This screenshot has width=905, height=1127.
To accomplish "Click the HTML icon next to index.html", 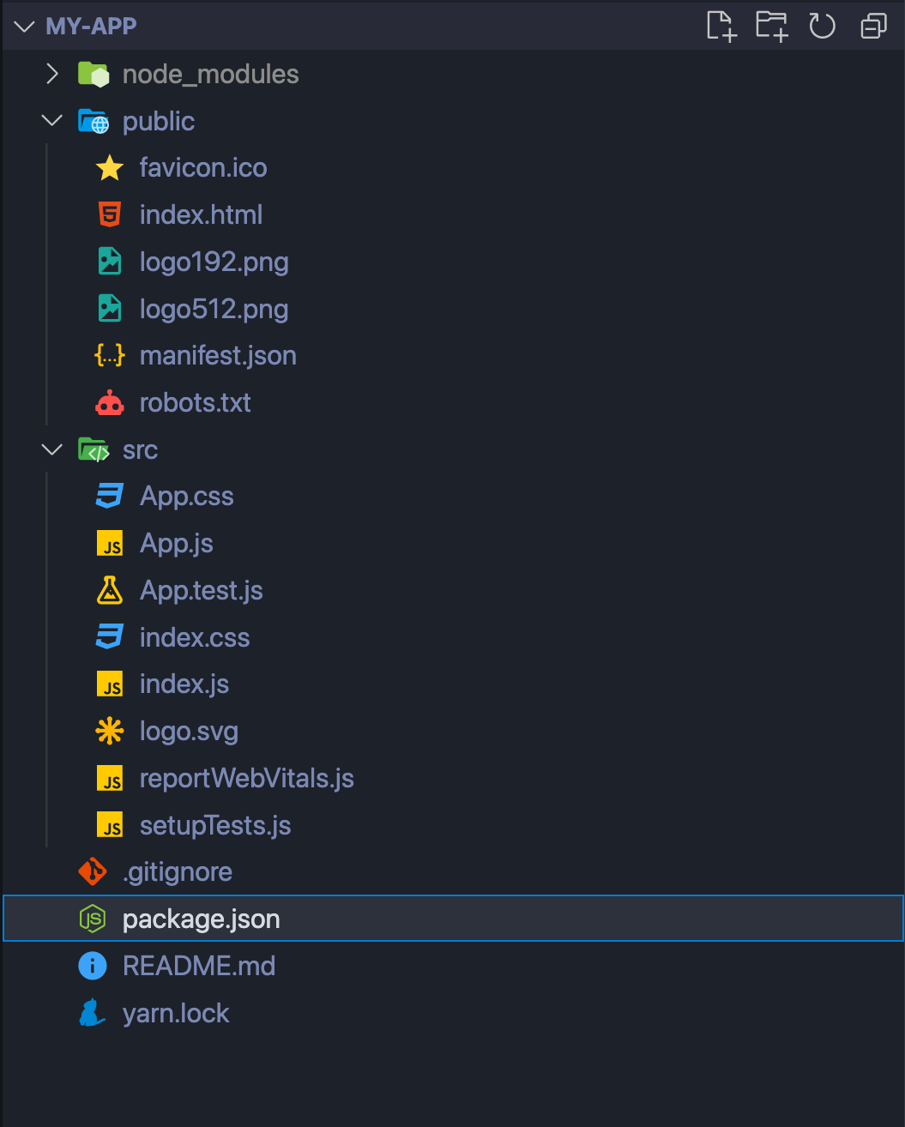I will (x=109, y=214).
